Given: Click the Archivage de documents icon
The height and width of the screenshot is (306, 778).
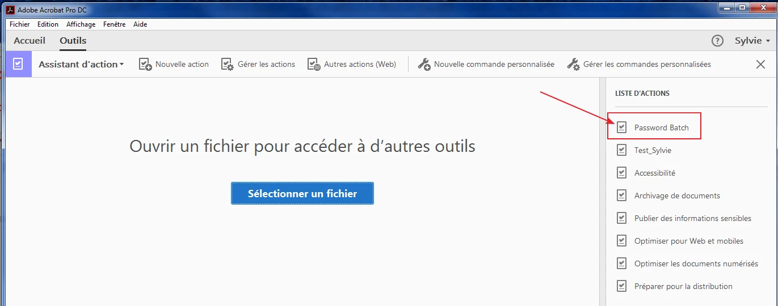Looking at the screenshot, I should [x=621, y=195].
